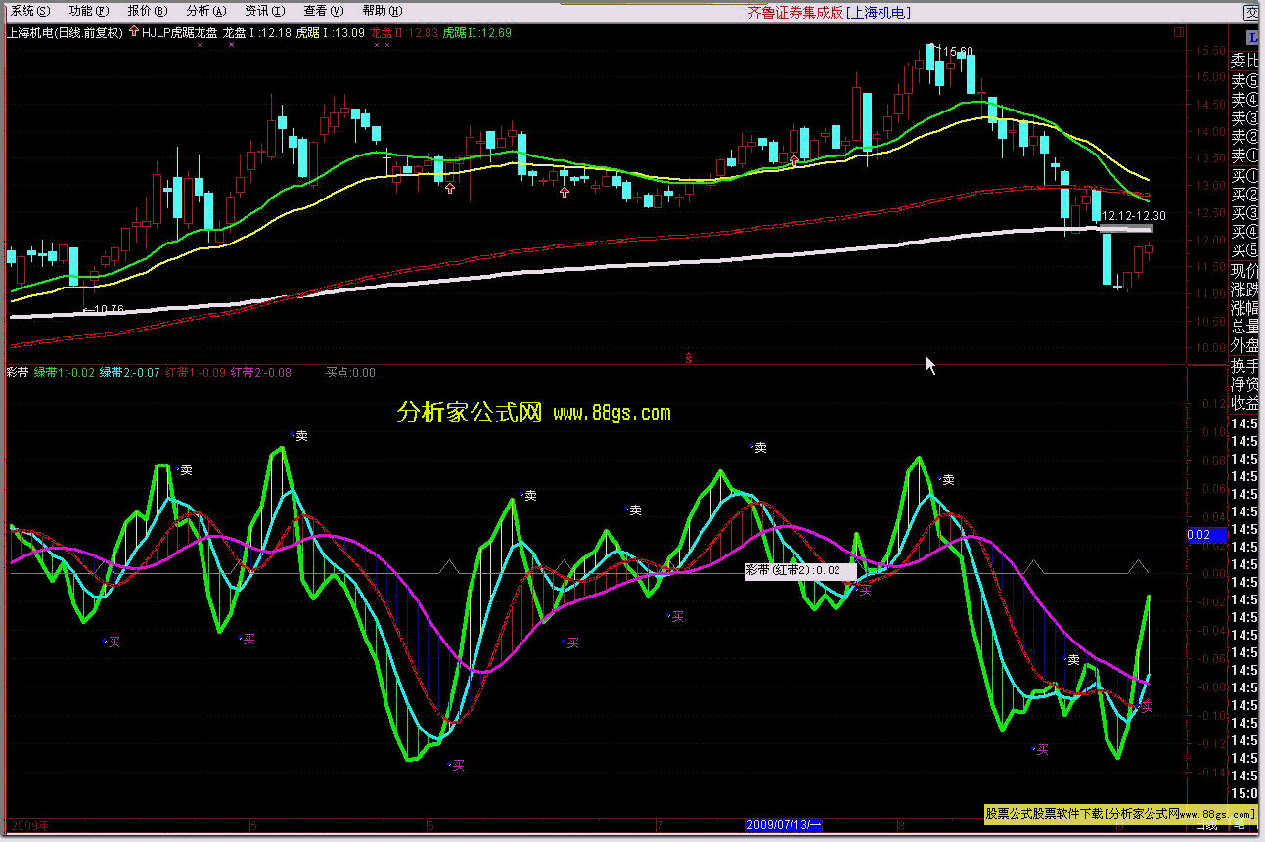Click the red up-arrow before HJLP虎踞龙盘
The height and width of the screenshot is (842, 1265).
click(x=133, y=32)
